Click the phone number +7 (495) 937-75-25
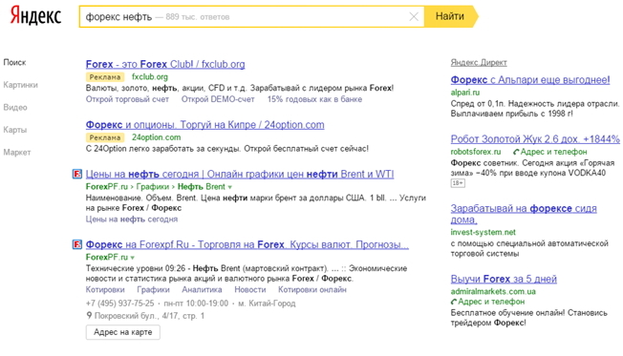The width and height of the screenshot is (623, 356). click(119, 304)
